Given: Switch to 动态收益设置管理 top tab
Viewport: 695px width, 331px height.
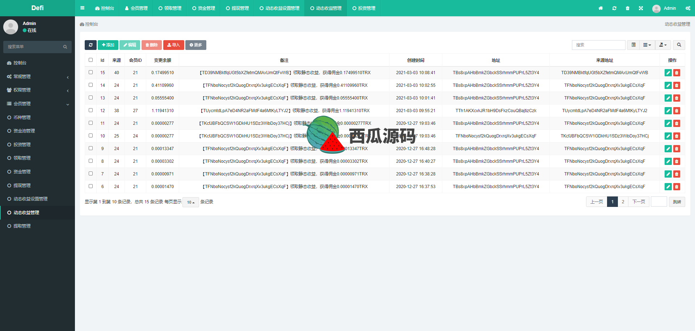Looking at the screenshot, I should click(279, 8).
